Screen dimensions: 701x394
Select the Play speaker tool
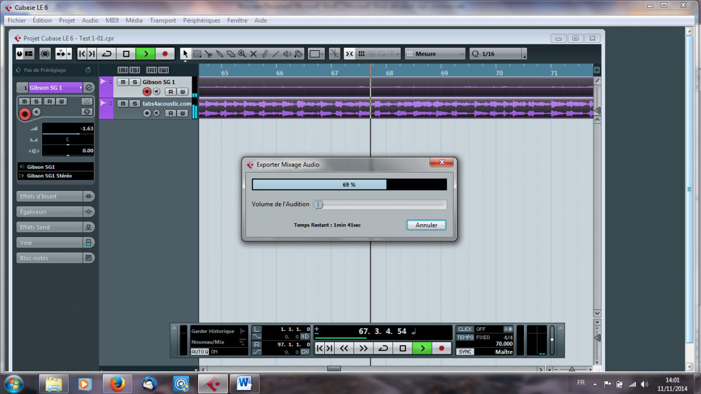287,54
